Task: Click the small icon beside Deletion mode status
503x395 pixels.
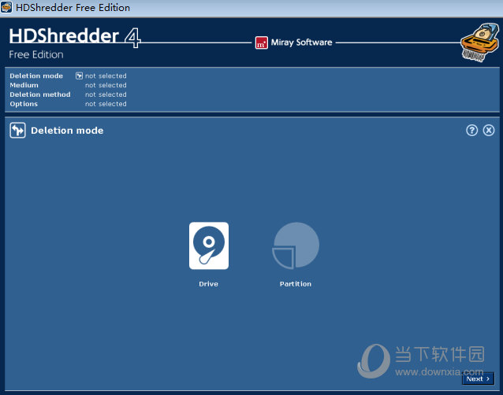Action: point(79,76)
